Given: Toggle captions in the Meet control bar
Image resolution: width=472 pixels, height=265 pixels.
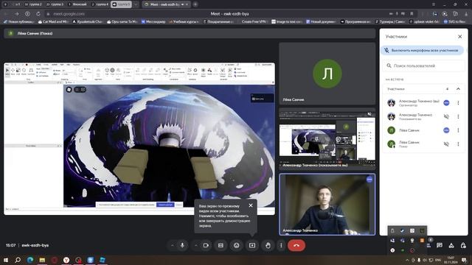Looking at the screenshot, I should pos(221,245).
